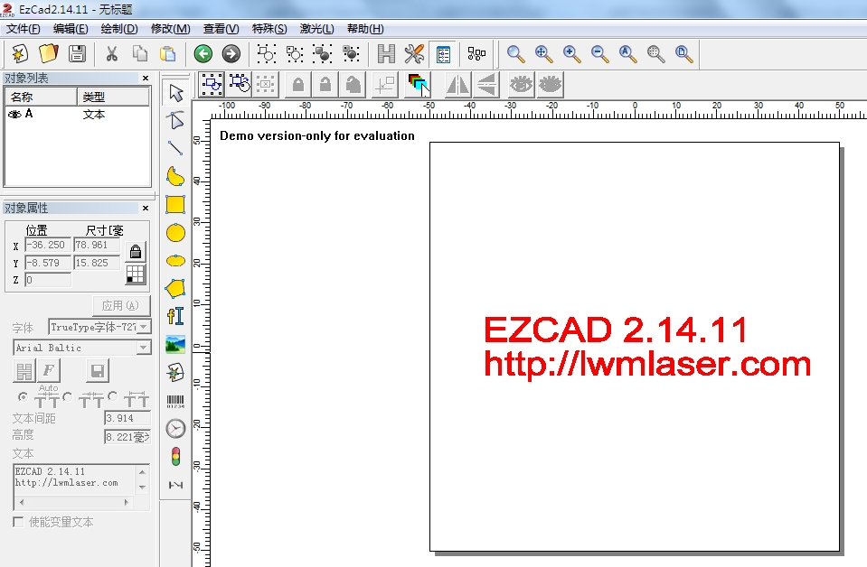Select the Auto text alignment radio button
The width and height of the screenshot is (867, 567).
[23, 397]
